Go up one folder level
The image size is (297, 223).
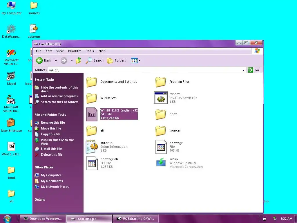point(78,60)
